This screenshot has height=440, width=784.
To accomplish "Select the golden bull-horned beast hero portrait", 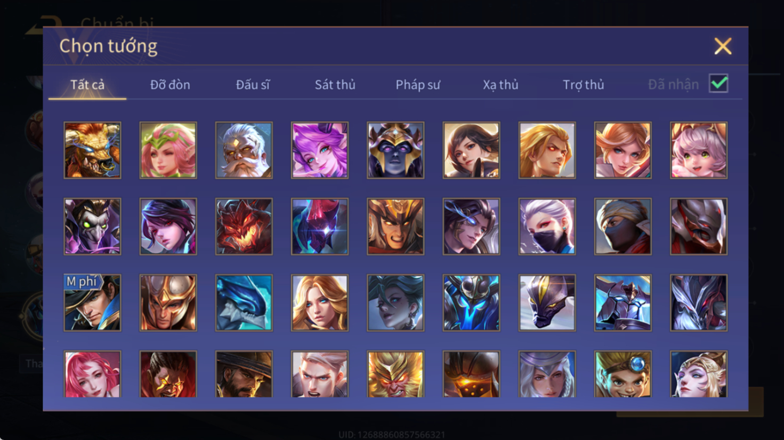I will [x=92, y=150].
